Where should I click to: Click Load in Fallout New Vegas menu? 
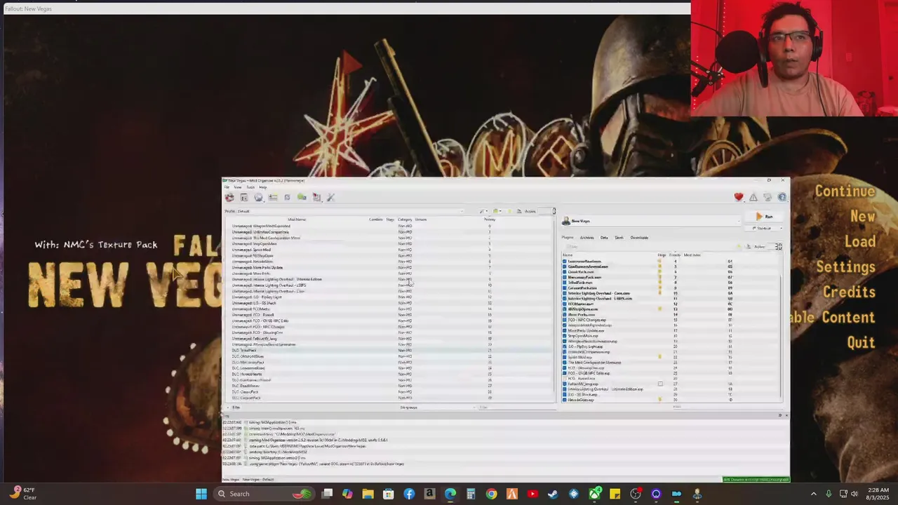pyautogui.click(x=860, y=242)
